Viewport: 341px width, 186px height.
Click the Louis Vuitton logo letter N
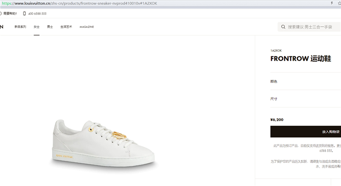pyautogui.click(x=1, y=27)
